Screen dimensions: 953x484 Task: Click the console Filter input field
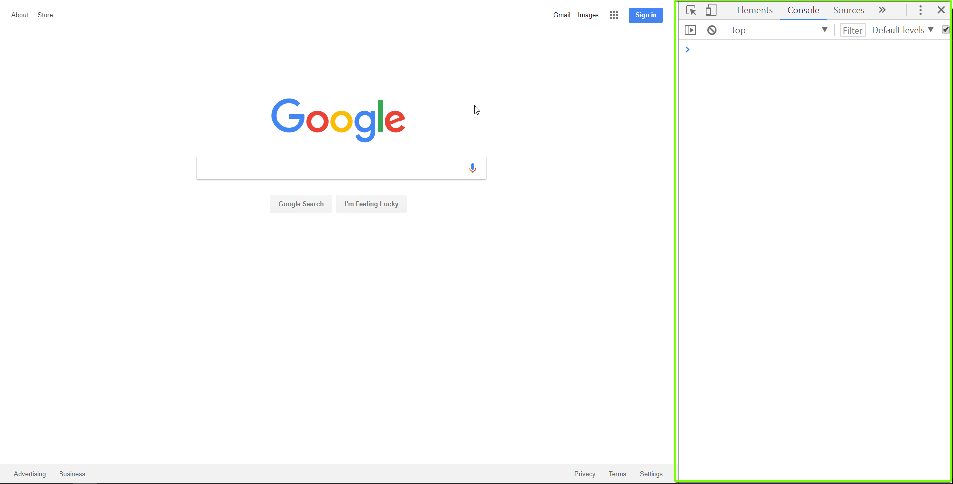tap(853, 30)
